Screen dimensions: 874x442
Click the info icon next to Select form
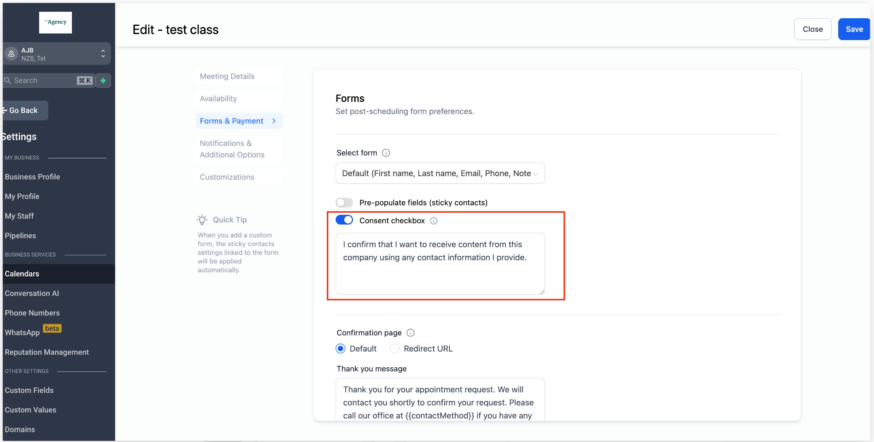pos(386,153)
